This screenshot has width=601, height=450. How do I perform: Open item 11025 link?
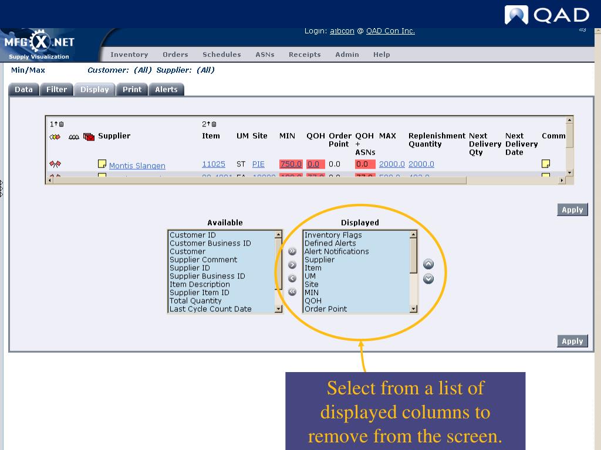point(214,164)
